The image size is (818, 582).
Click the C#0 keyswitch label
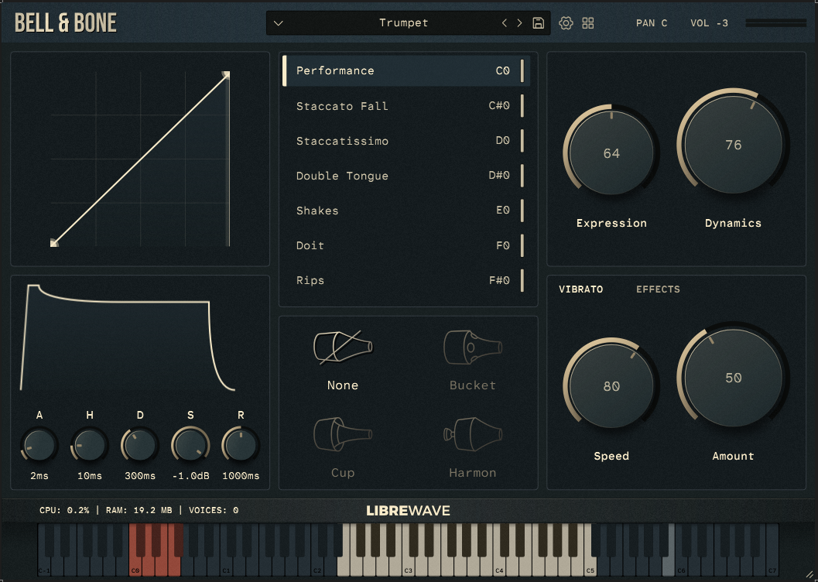pyautogui.click(x=498, y=106)
